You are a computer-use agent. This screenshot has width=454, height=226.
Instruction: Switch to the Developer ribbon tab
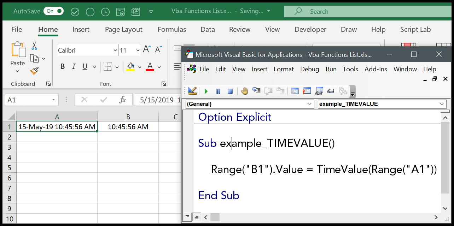pos(310,29)
